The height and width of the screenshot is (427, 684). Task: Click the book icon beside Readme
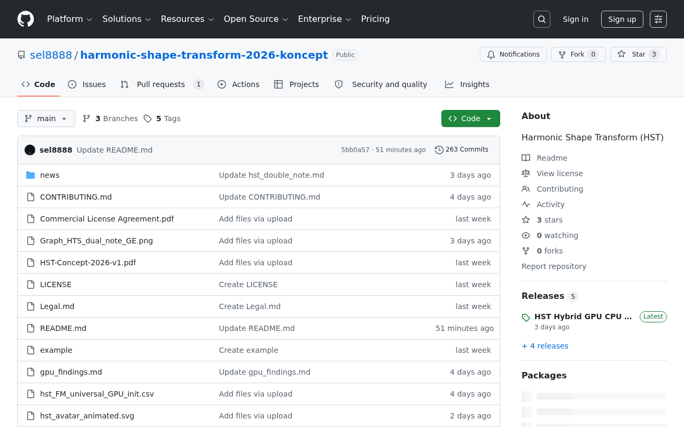[x=526, y=158]
